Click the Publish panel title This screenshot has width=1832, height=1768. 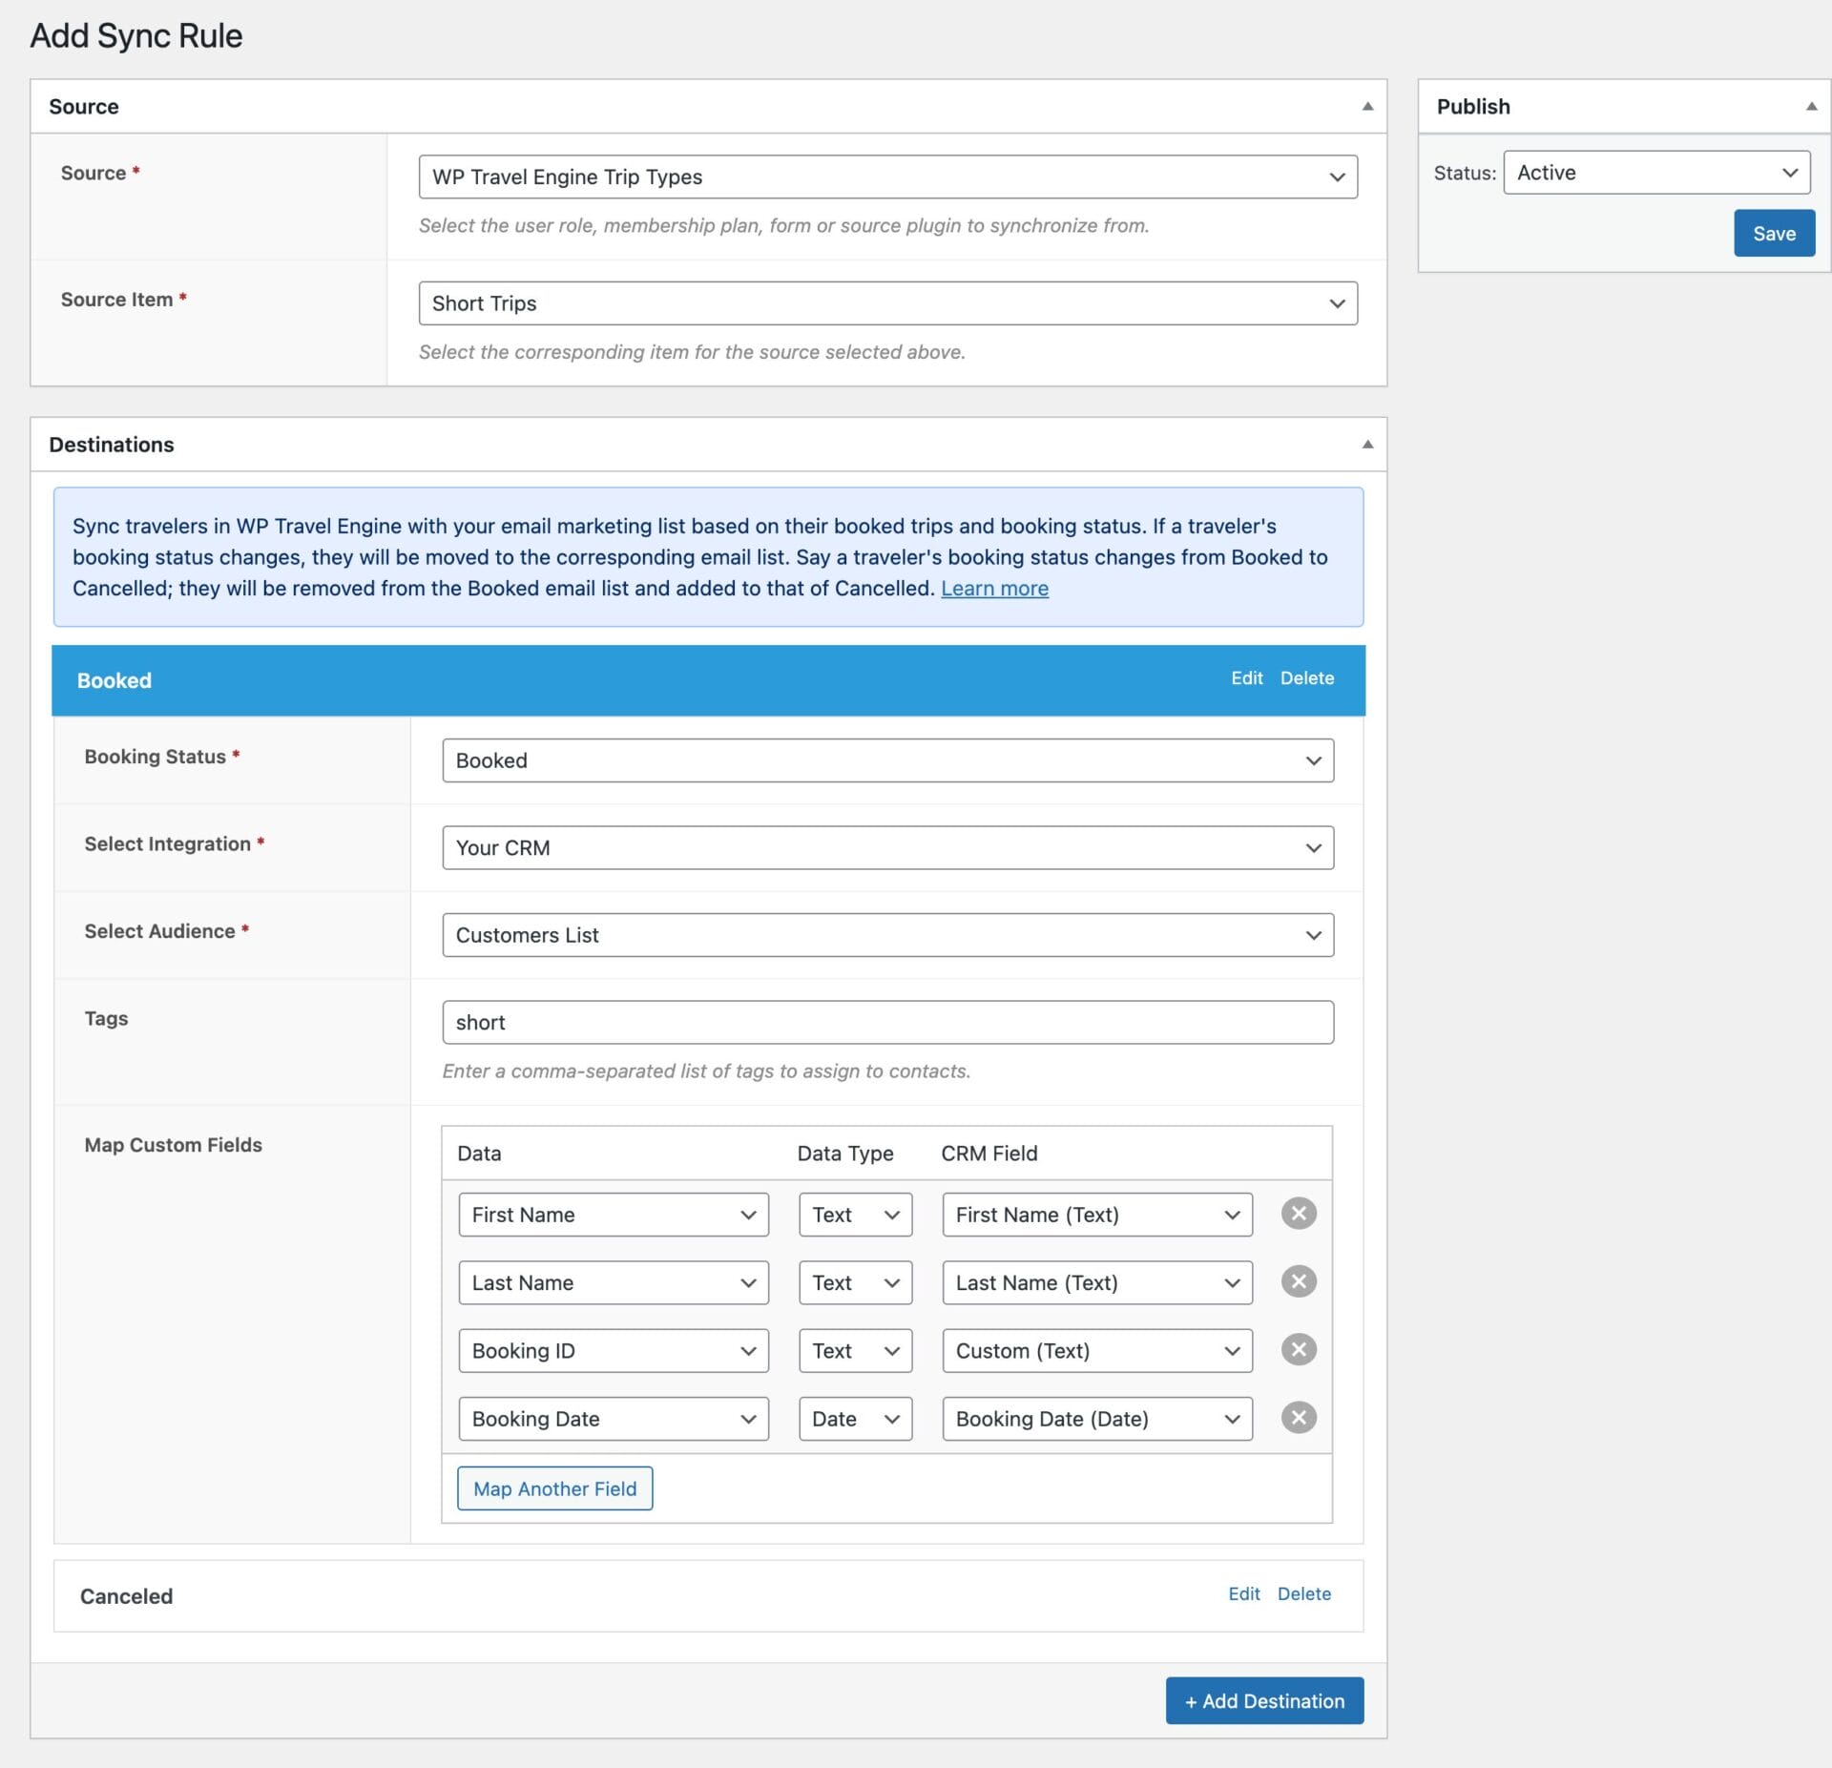pos(1473,107)
